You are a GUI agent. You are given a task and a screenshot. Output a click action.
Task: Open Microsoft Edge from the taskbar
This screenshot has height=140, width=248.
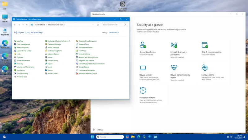click(139, 137)
